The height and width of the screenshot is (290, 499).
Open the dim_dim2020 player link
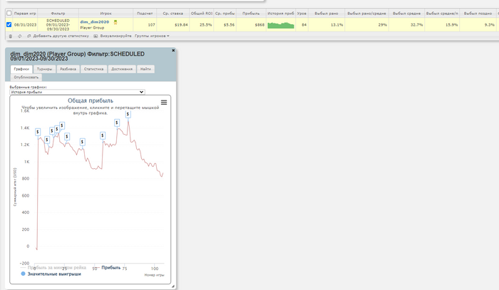coord(95,22)
